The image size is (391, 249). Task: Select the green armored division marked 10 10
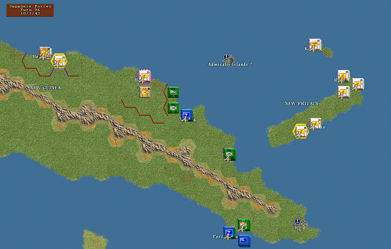pyautogui.click(x=173, y=92)
